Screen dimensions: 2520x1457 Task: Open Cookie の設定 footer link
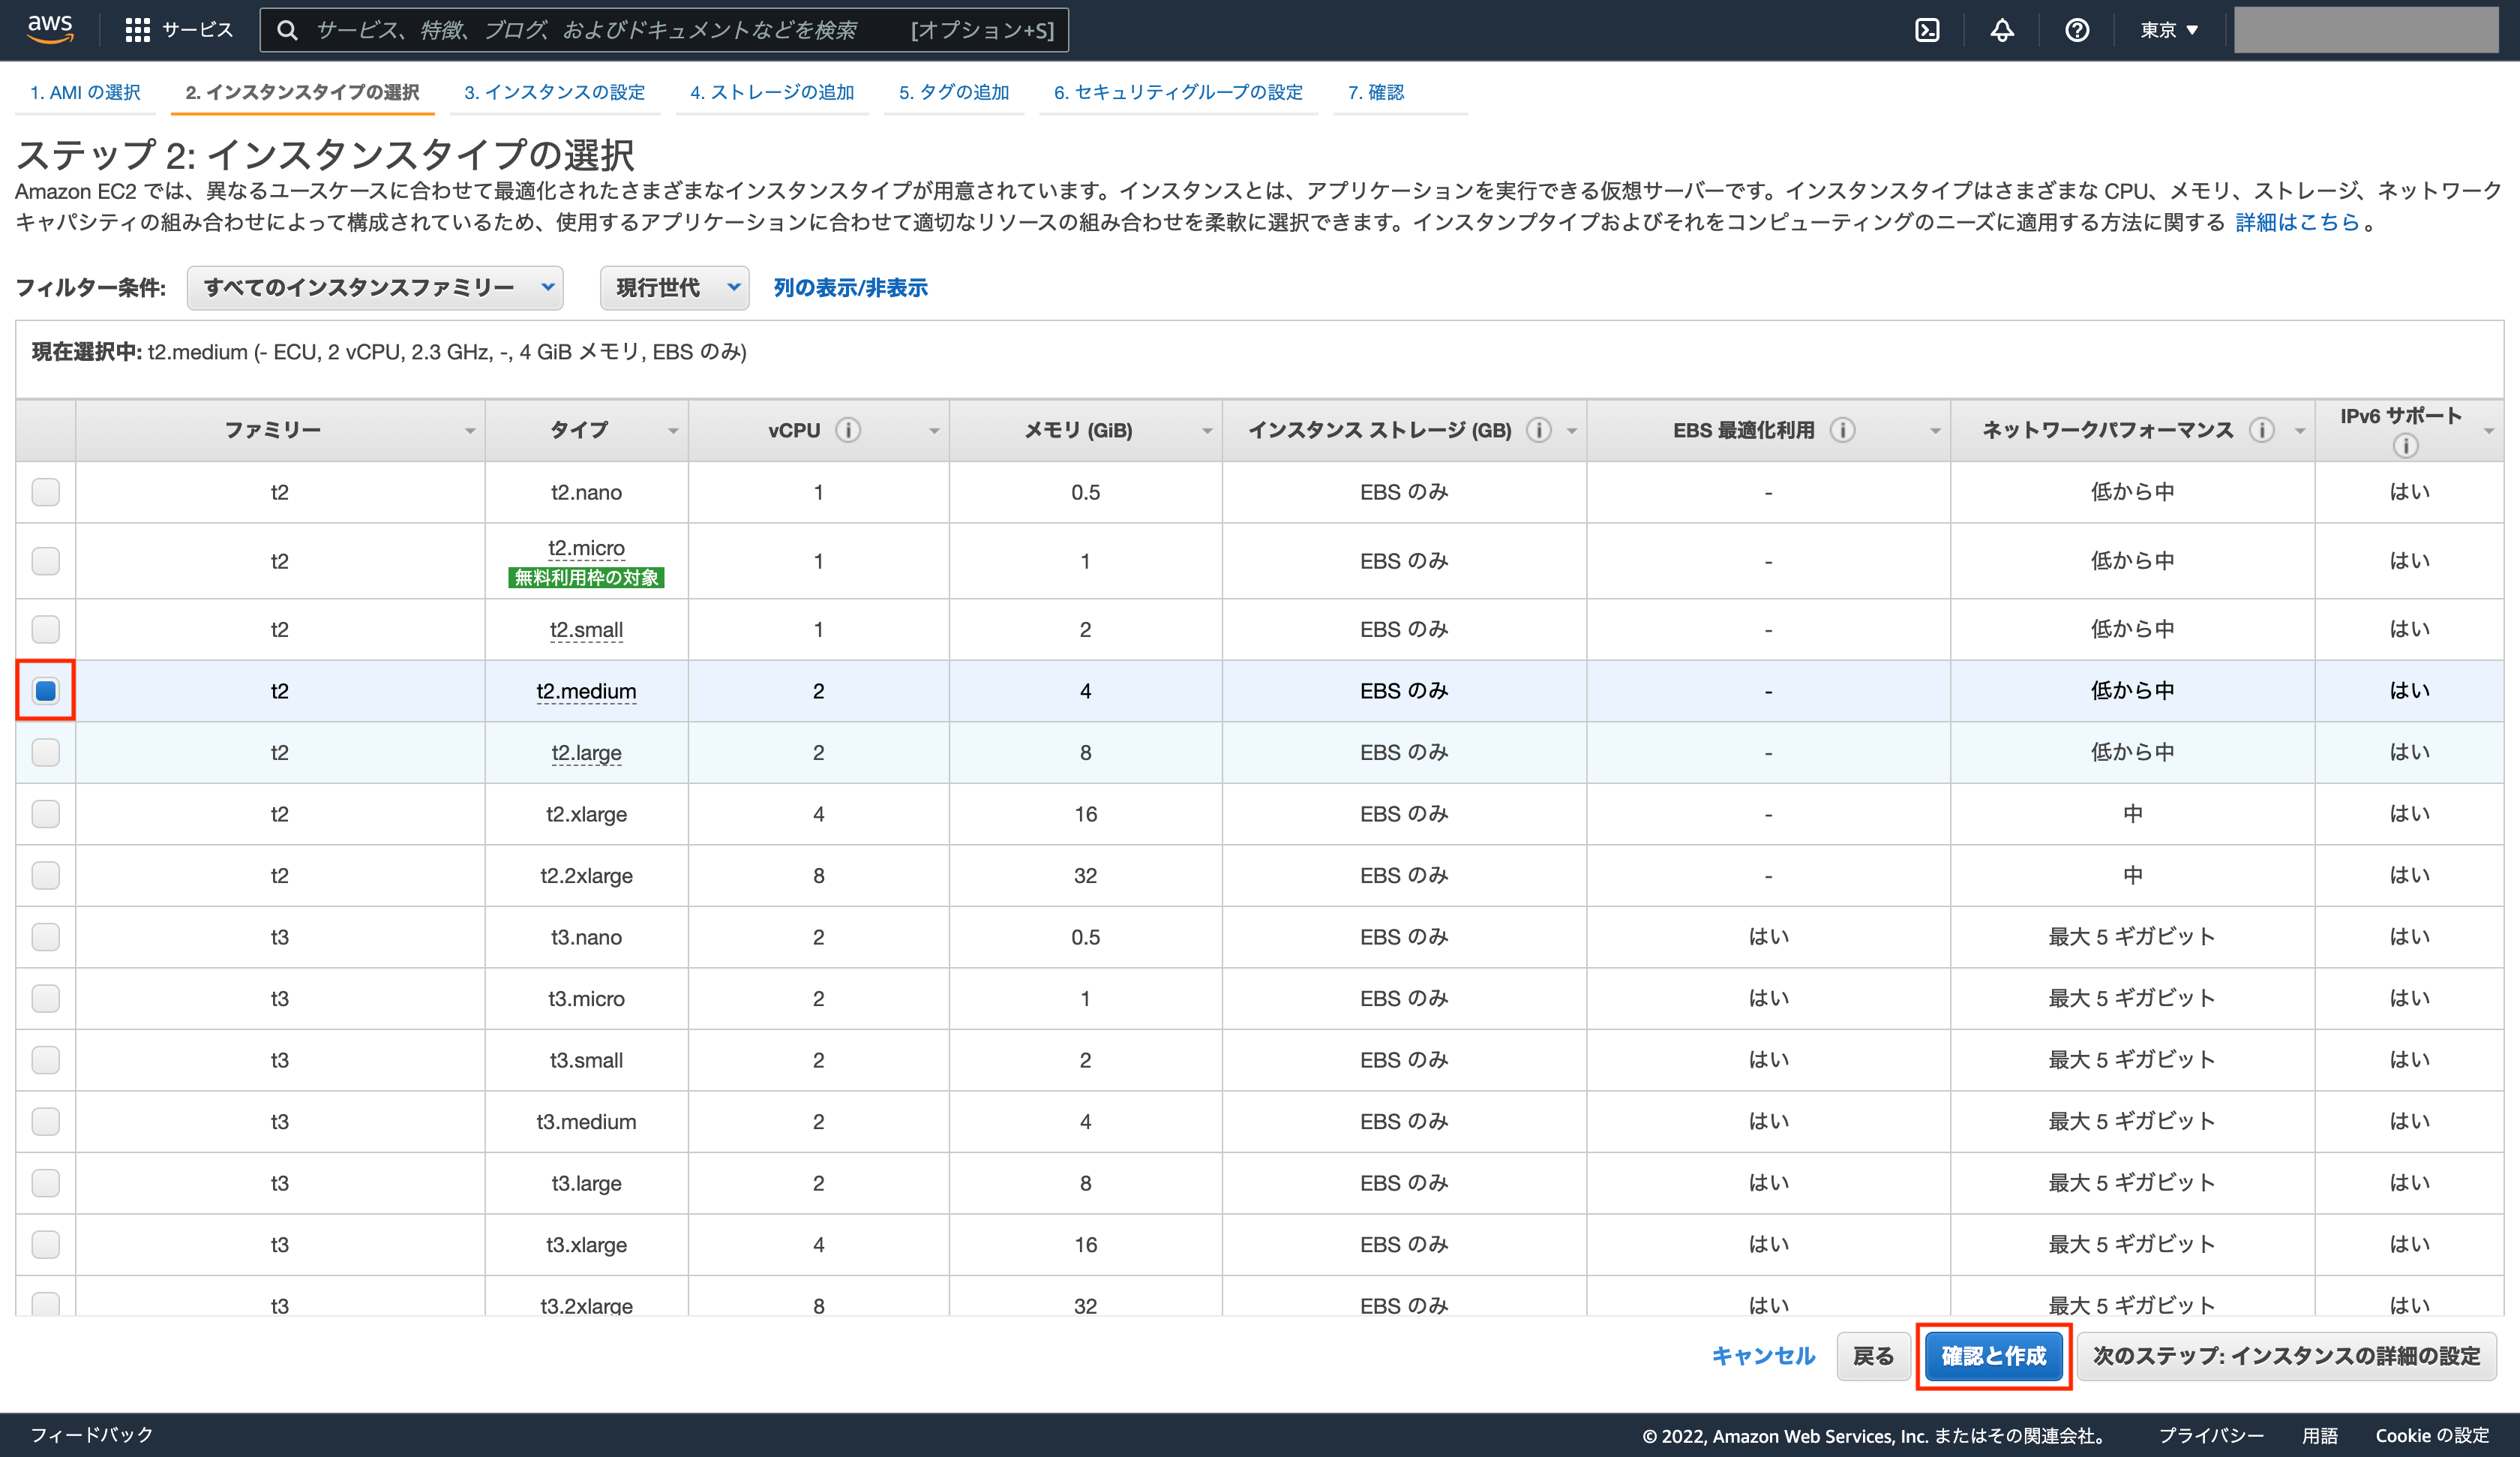point(2432,1436)
